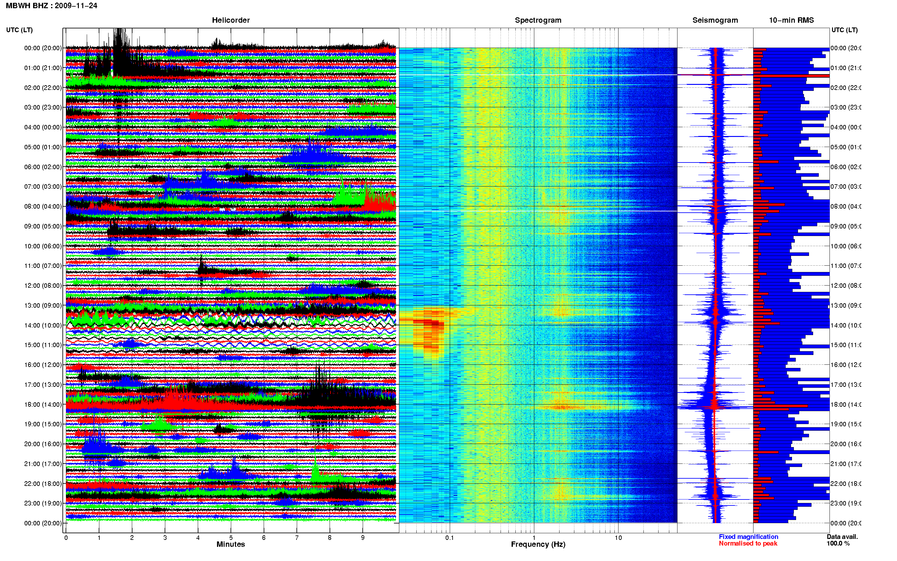
Task: Choose the '15:00 (11:00)' Helicorder time label
Action: click(43, 345)
